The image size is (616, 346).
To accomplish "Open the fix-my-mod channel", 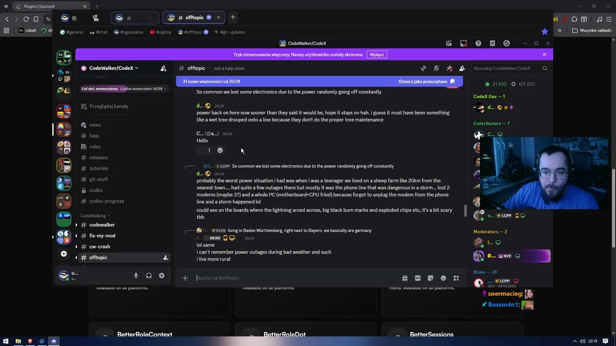I will 123,235.
